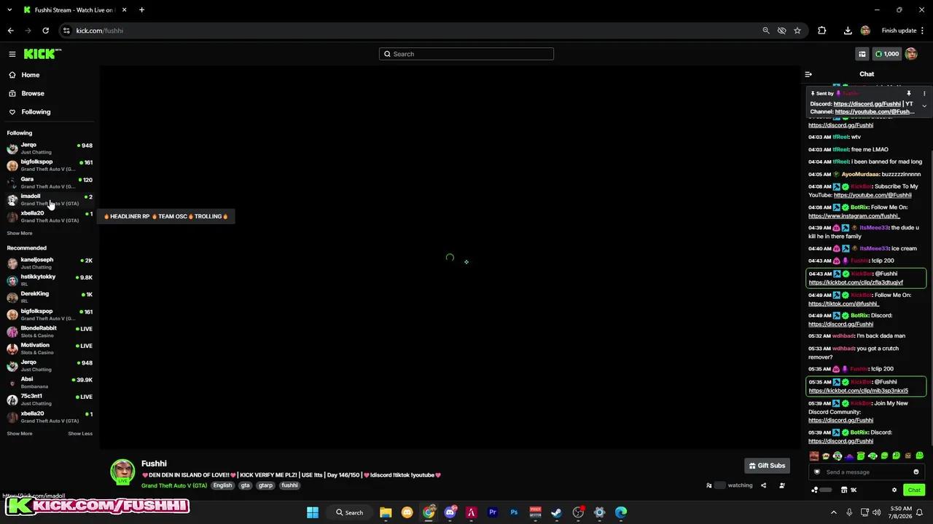Viewport: 933px width, 524px height.
Task: Share the Fushhi stream
Action: click(x=763, y=485)
